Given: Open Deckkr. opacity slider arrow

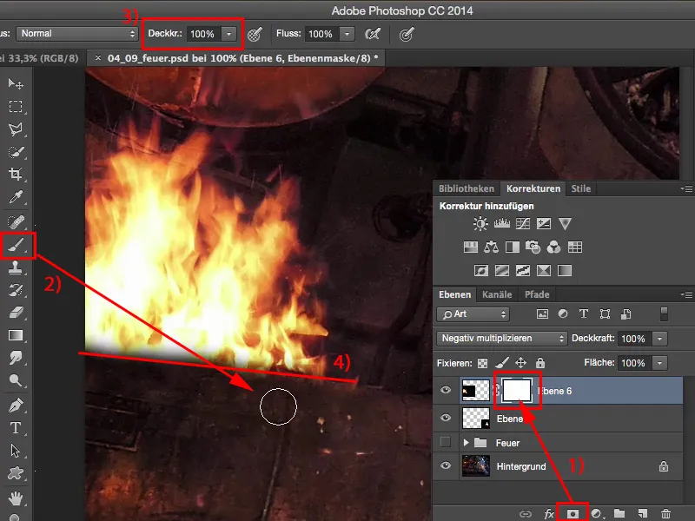Looking at the screenshot, I should click(x=228, y=34).
